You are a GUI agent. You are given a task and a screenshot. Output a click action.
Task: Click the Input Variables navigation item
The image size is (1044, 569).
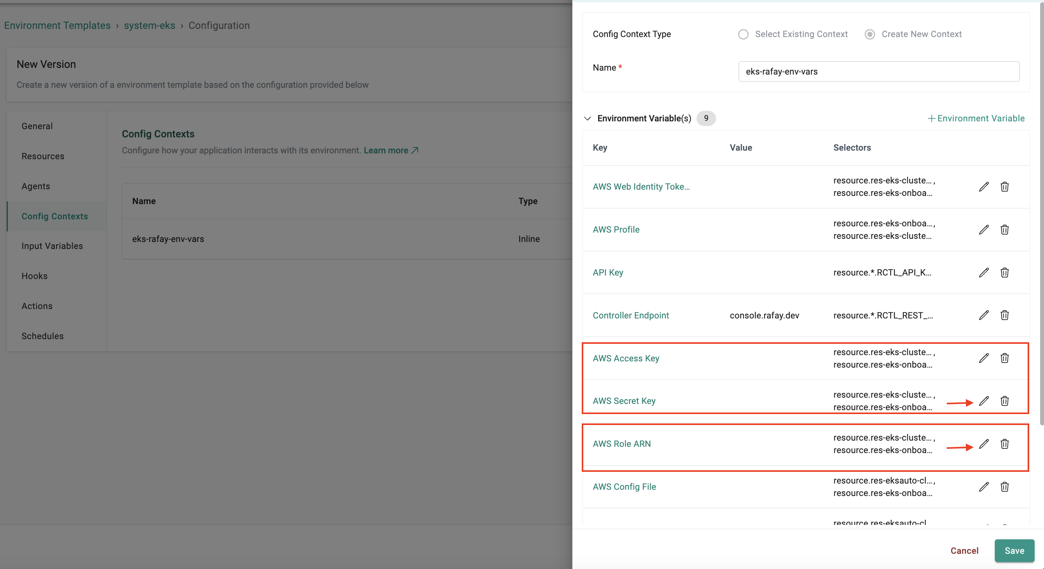pos(52,245)
